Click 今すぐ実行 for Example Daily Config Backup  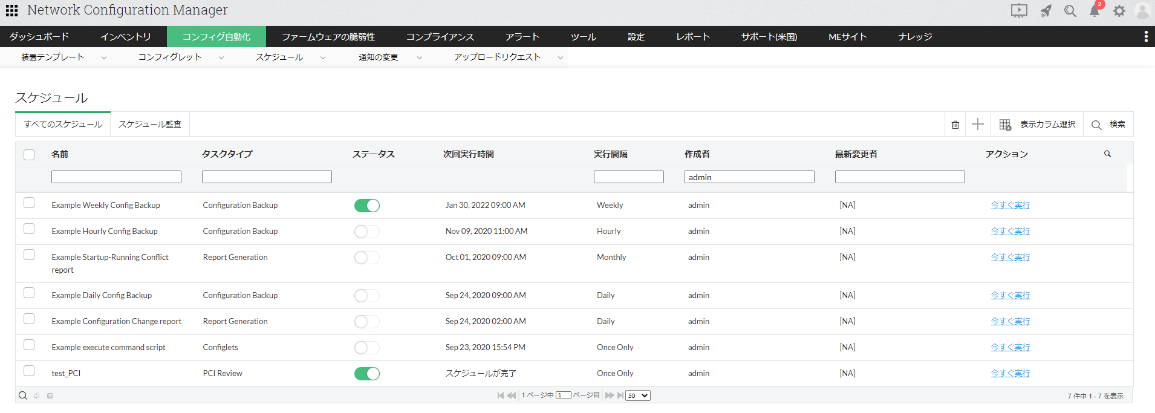click(1010, 295)
